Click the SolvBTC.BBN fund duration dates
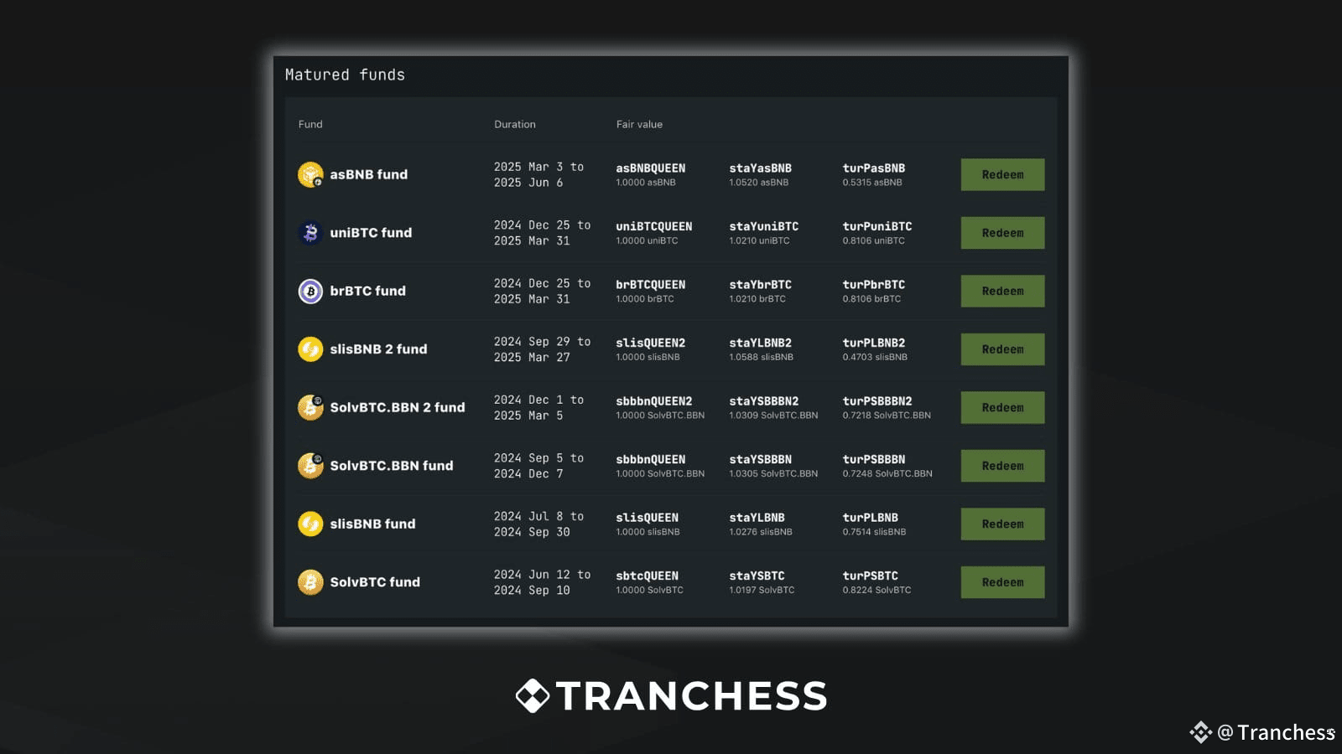Image resolution: width=1342 pixels, height=754 pixels. click(x=538, y=466)
